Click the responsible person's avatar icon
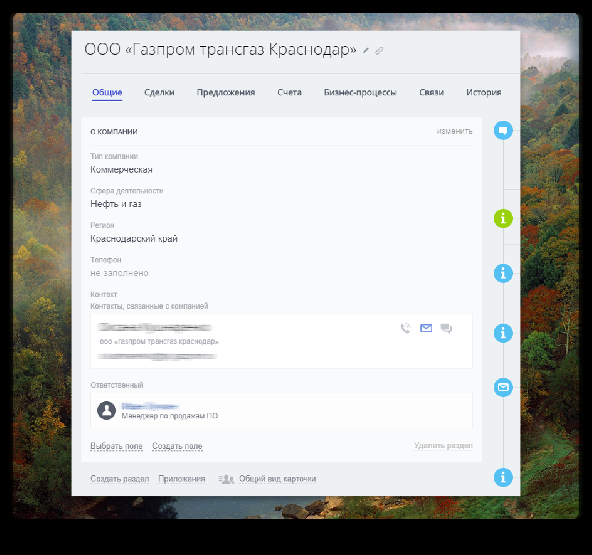This screenshot has height=555, width=592. coord(107,410)
